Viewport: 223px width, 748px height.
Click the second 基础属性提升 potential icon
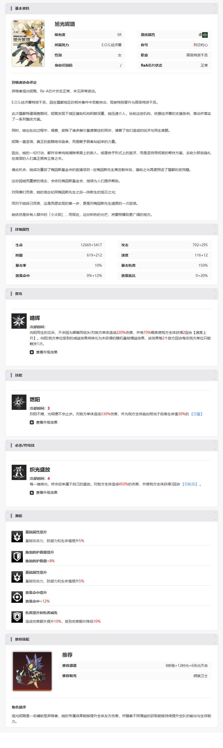tap(17, 577)
